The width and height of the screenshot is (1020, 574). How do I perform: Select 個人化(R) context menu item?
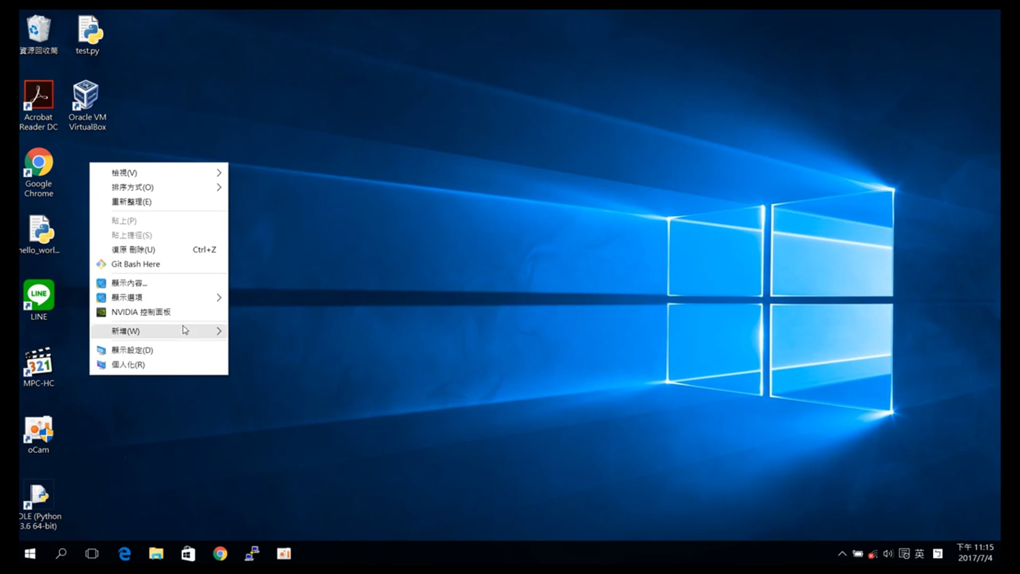point(128,365)
